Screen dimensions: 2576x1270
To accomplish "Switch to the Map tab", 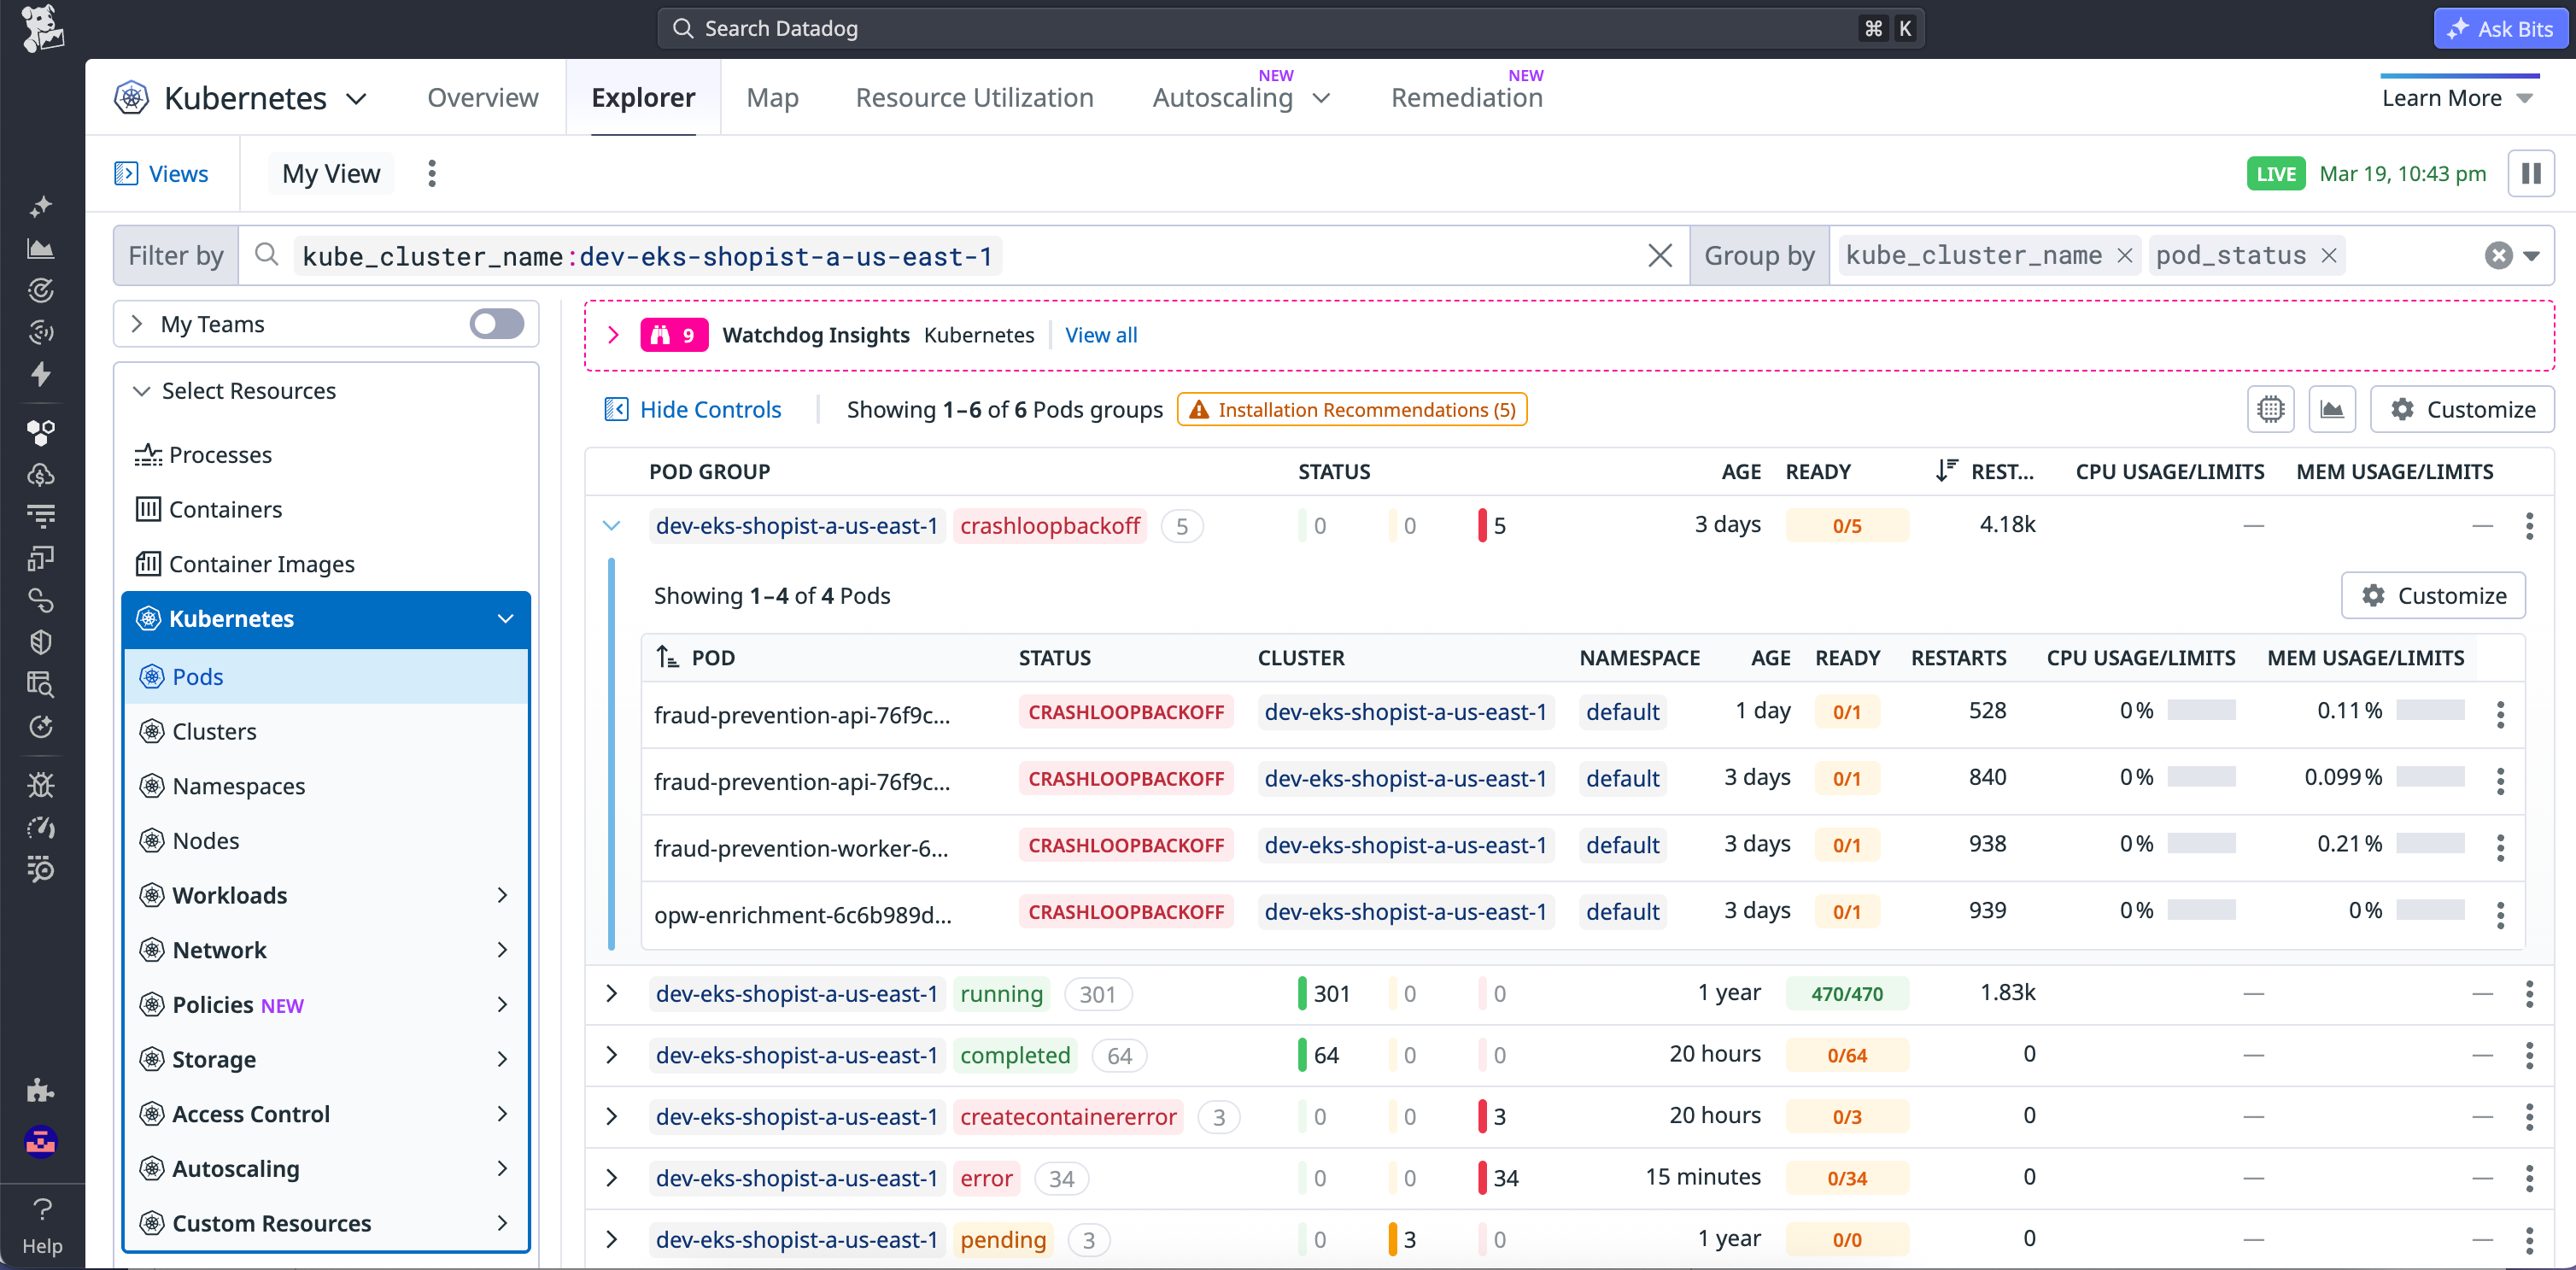I will coord(772,97).
